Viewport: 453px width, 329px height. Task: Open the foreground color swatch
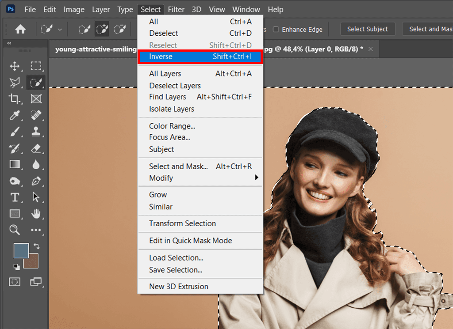(21, 250)
